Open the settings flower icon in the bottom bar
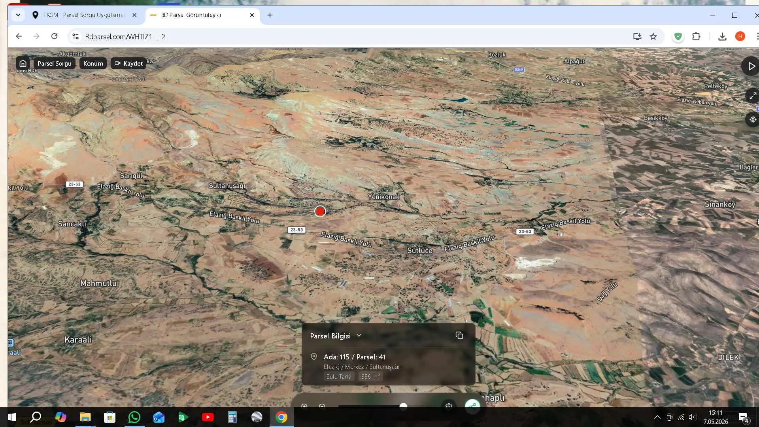 tap(449, 406)
